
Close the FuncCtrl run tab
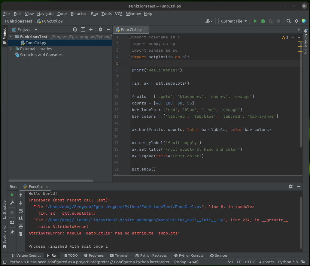47,186
